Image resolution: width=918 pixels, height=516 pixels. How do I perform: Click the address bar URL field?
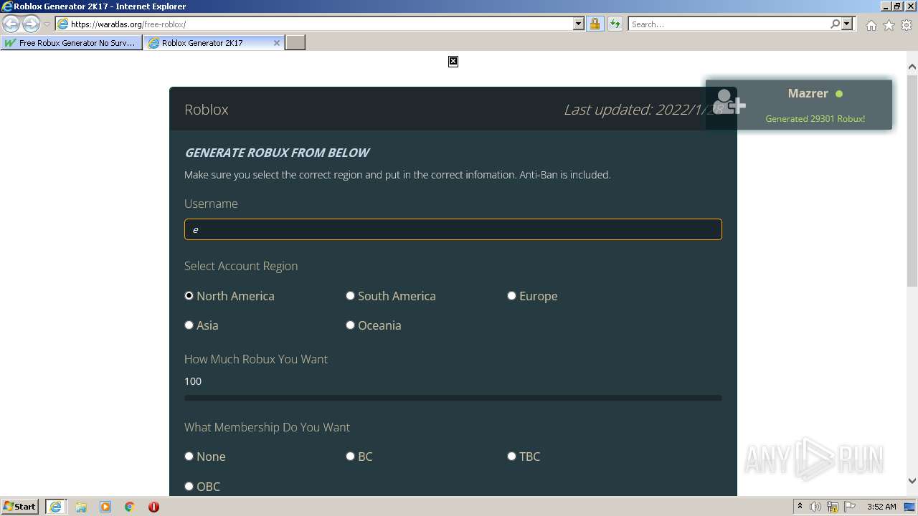point(321,24)
